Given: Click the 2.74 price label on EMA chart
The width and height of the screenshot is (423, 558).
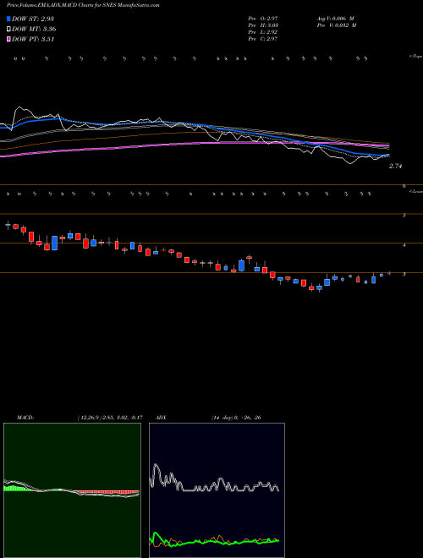Looking at the screenshot, I should (x=395, y=166).
